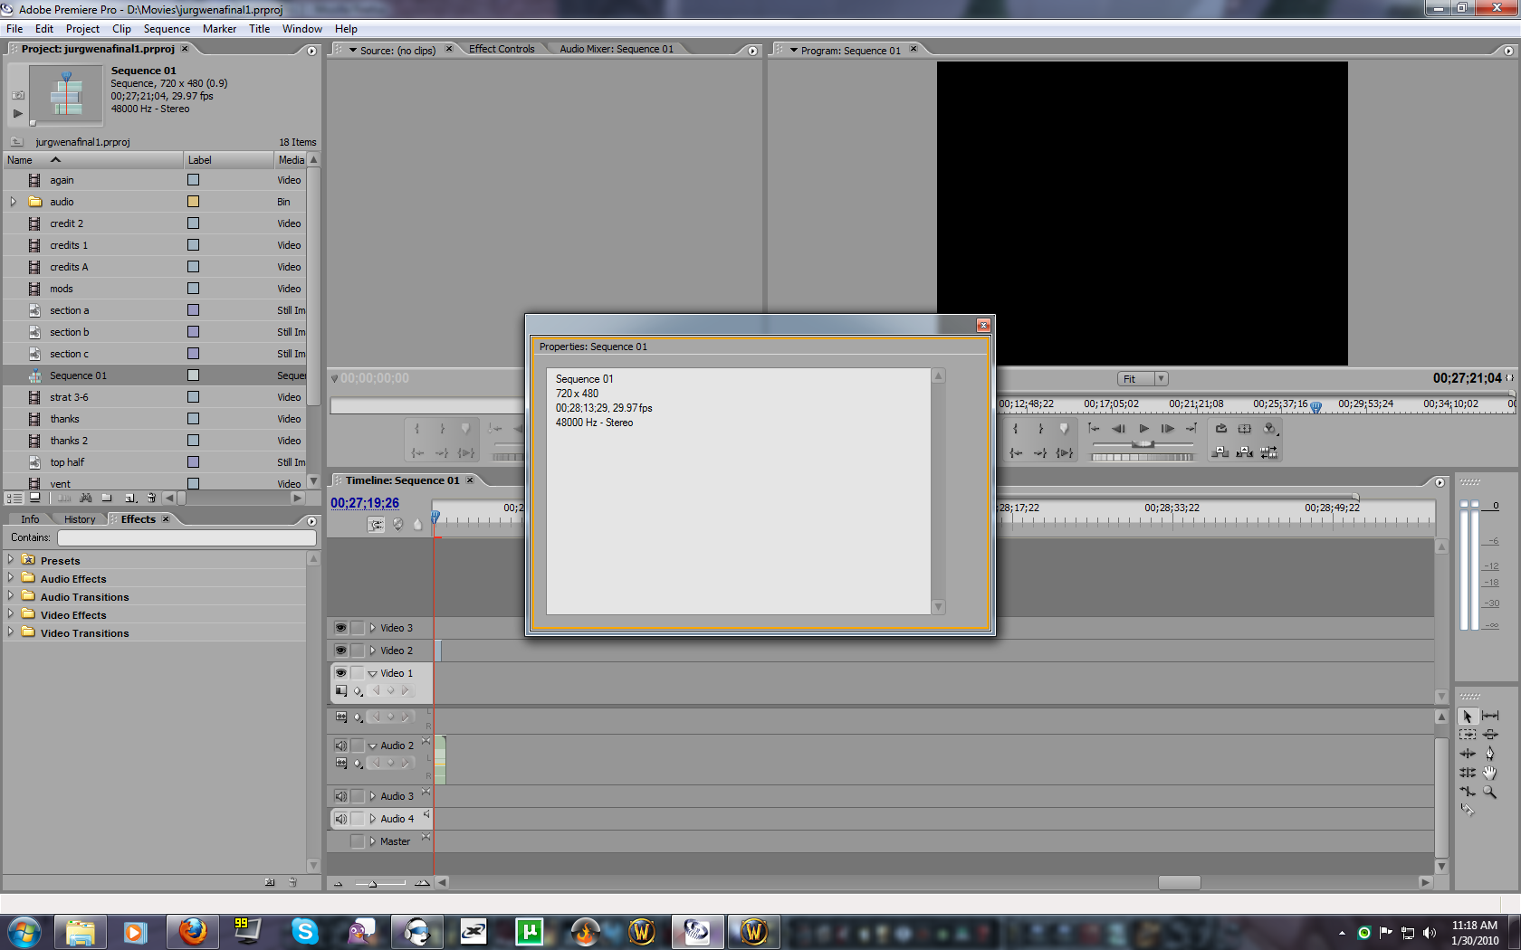Expand the Audio 4 track
This screenshot has height=950, width=1521.
pos(372,819)
